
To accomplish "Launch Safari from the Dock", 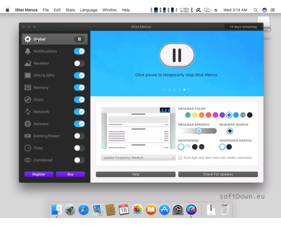I will 84,209.
